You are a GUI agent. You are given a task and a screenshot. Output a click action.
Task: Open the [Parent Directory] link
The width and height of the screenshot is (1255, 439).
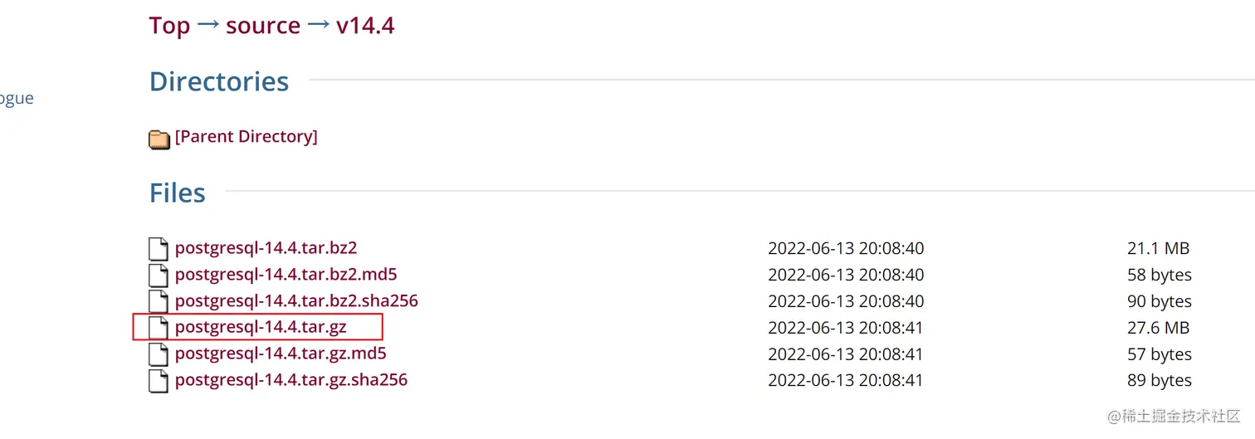click(x=246, y=136)
